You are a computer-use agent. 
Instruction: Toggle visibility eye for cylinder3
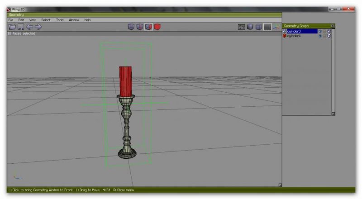pos(320,31)
